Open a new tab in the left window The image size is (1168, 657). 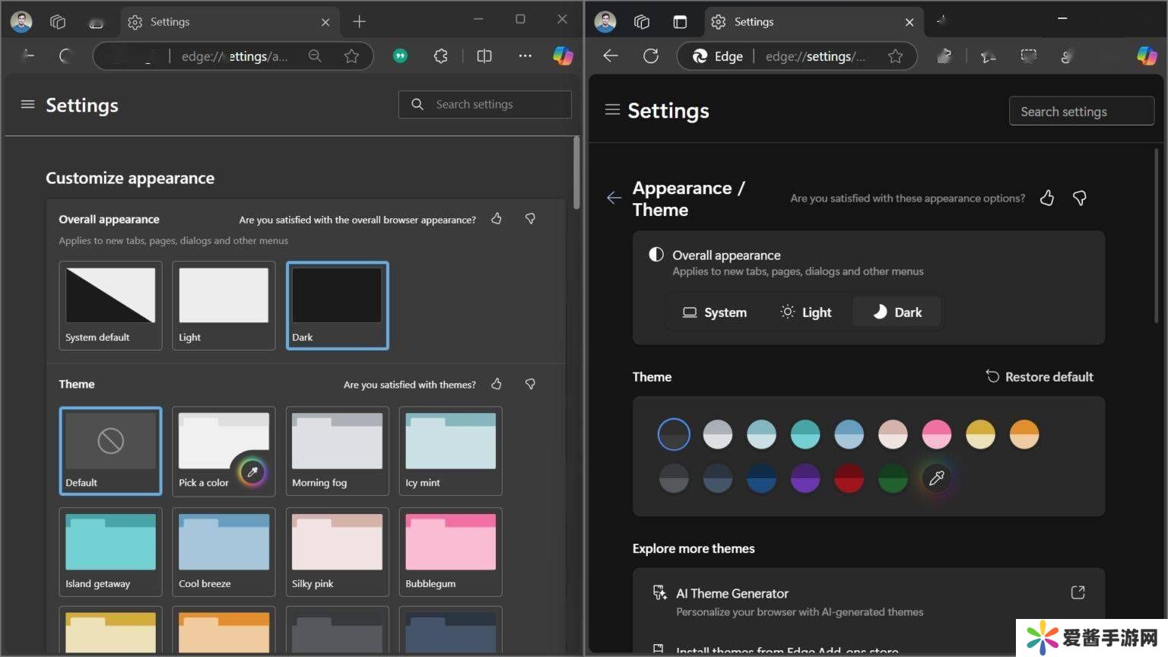360,22
